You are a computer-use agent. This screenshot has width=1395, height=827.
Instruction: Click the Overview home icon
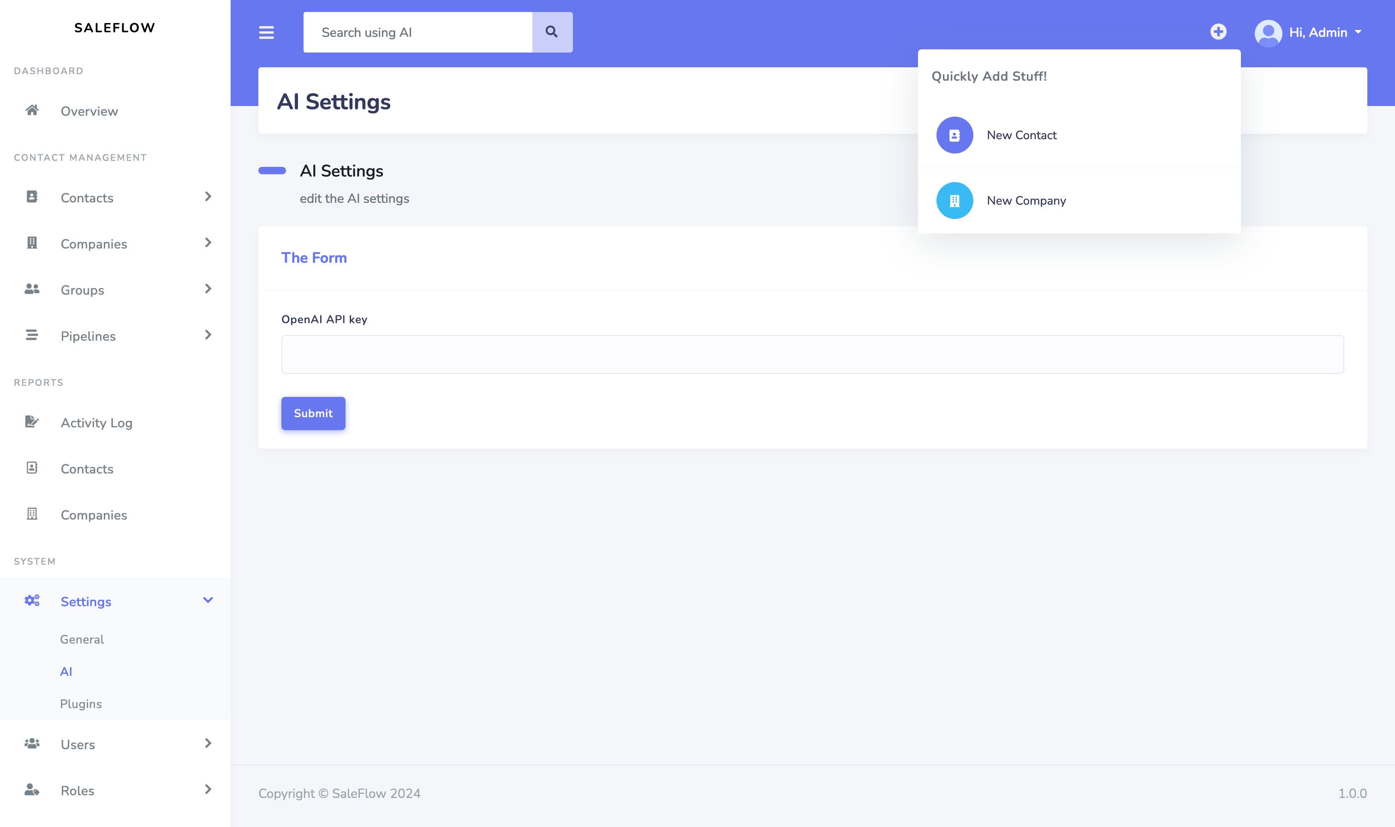click(32, 110)
